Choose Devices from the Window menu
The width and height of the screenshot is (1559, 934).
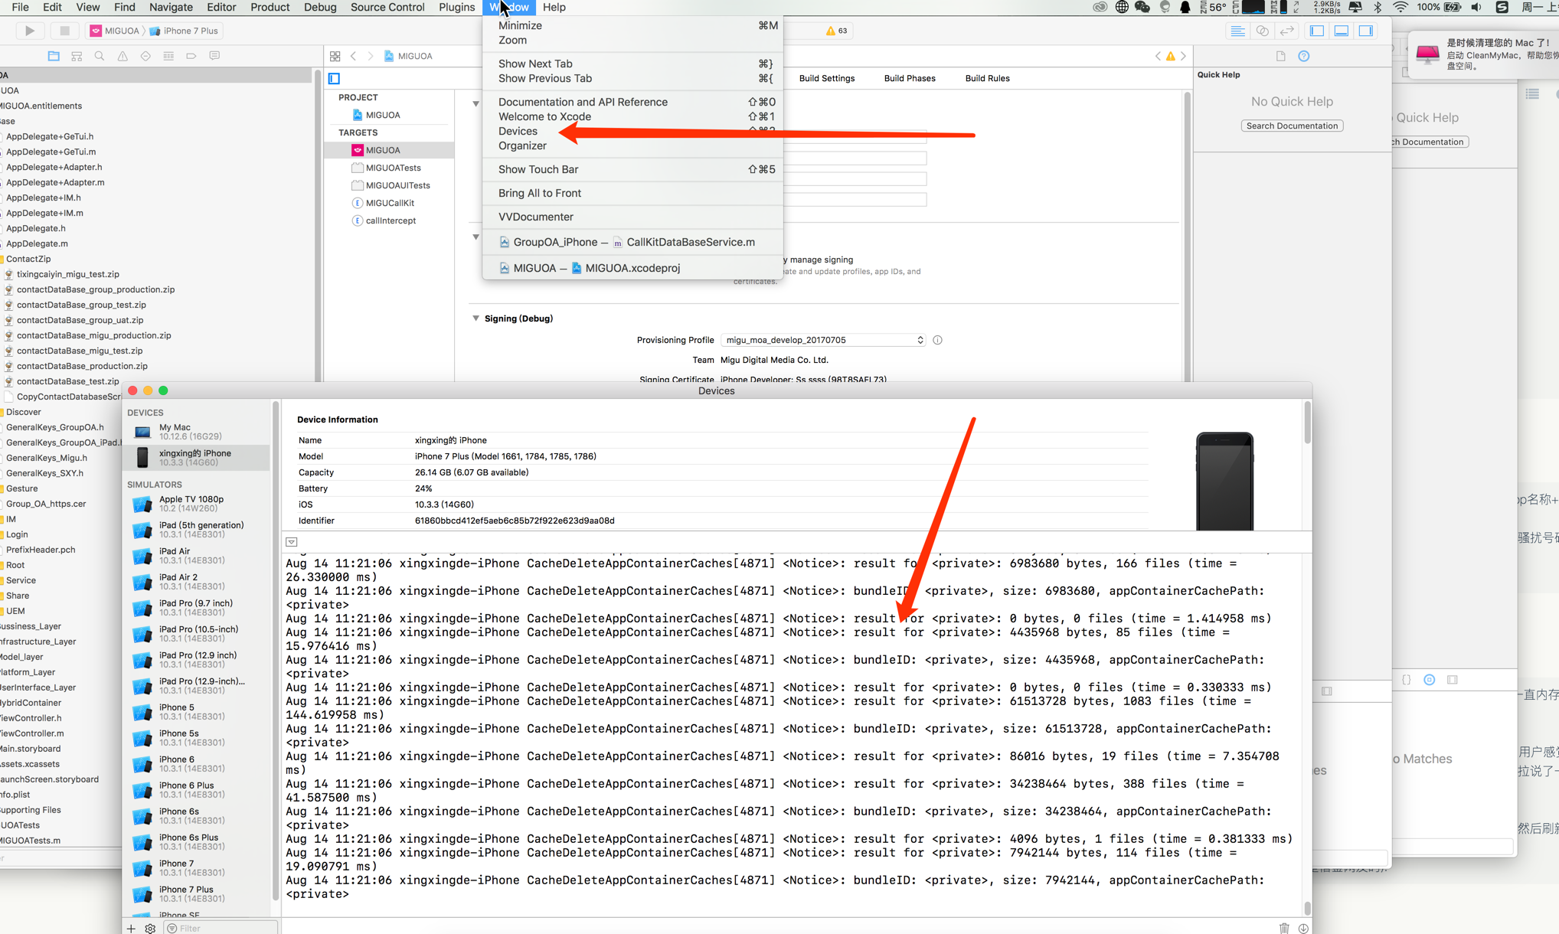[x=632, y=131]
